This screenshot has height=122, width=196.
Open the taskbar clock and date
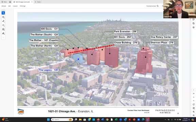tap(185, 120)
